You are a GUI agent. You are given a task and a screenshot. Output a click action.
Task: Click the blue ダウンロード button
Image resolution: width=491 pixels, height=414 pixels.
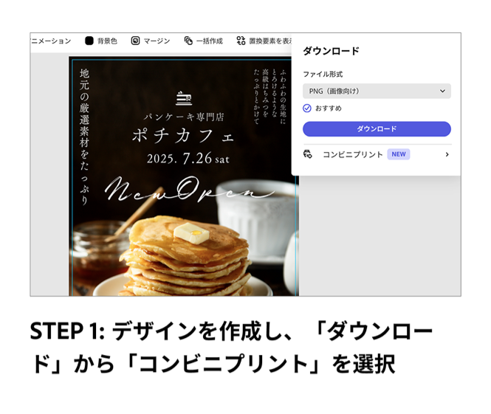pyautogui.click(x=377, y=129)
